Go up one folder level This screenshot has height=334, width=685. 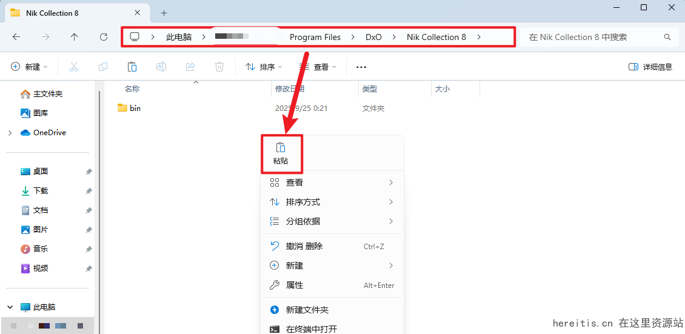coord(75,37)
